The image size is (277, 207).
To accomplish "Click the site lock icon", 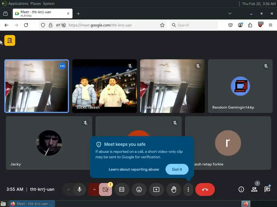I will click(x=51, y=25).
